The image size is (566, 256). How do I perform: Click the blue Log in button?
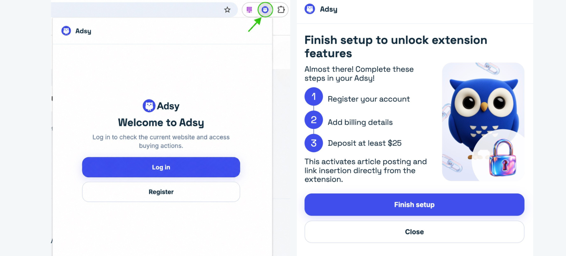pos(161,167)
